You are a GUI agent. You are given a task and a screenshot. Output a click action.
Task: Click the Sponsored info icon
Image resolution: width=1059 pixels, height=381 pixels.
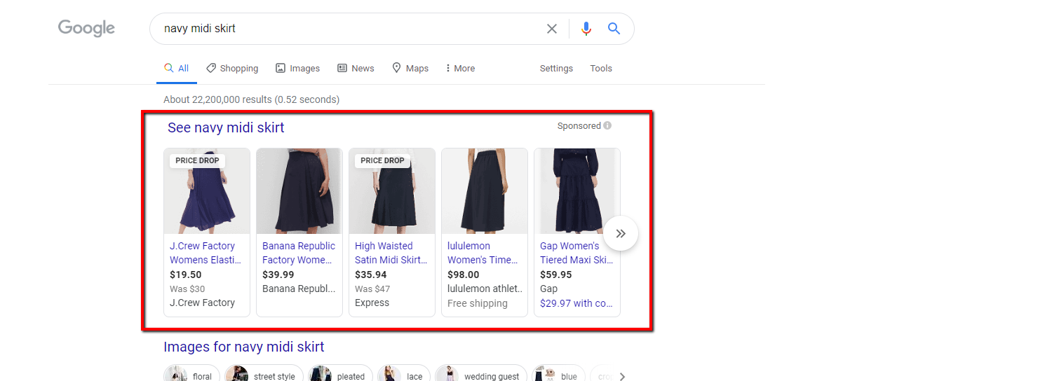[607, 126]
